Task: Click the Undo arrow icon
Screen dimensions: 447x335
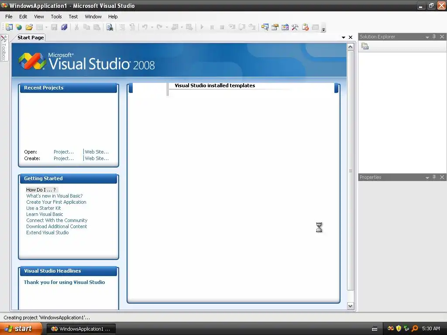Action: coord(145,27)
